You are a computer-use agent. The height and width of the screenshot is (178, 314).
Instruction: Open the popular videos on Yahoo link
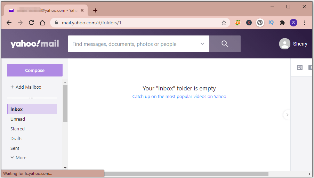[179, 97]
